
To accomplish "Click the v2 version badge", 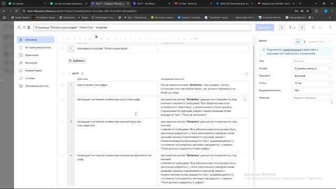I will pos(298,42).
